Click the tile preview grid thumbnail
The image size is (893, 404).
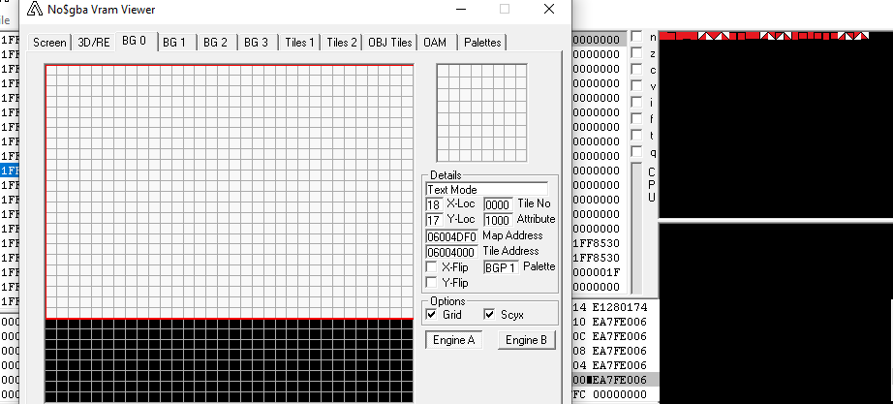481,112
